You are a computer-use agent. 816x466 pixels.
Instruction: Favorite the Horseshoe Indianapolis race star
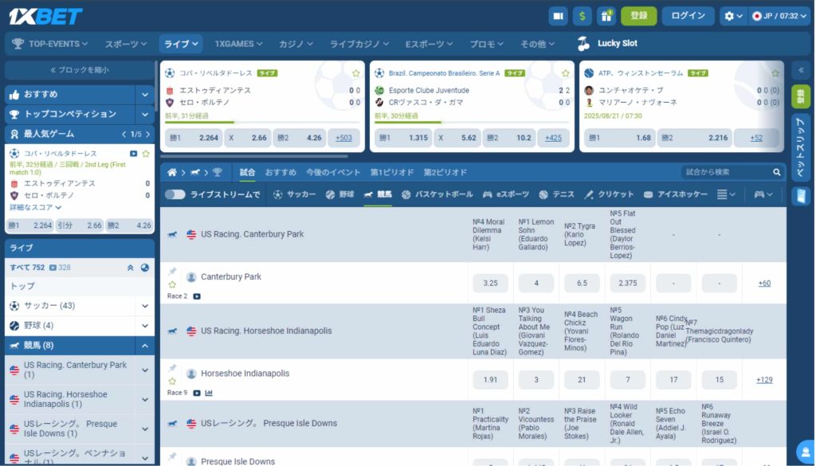[172, 382]
